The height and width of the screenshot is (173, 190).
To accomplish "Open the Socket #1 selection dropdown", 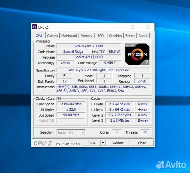I will tap(71, 132).
